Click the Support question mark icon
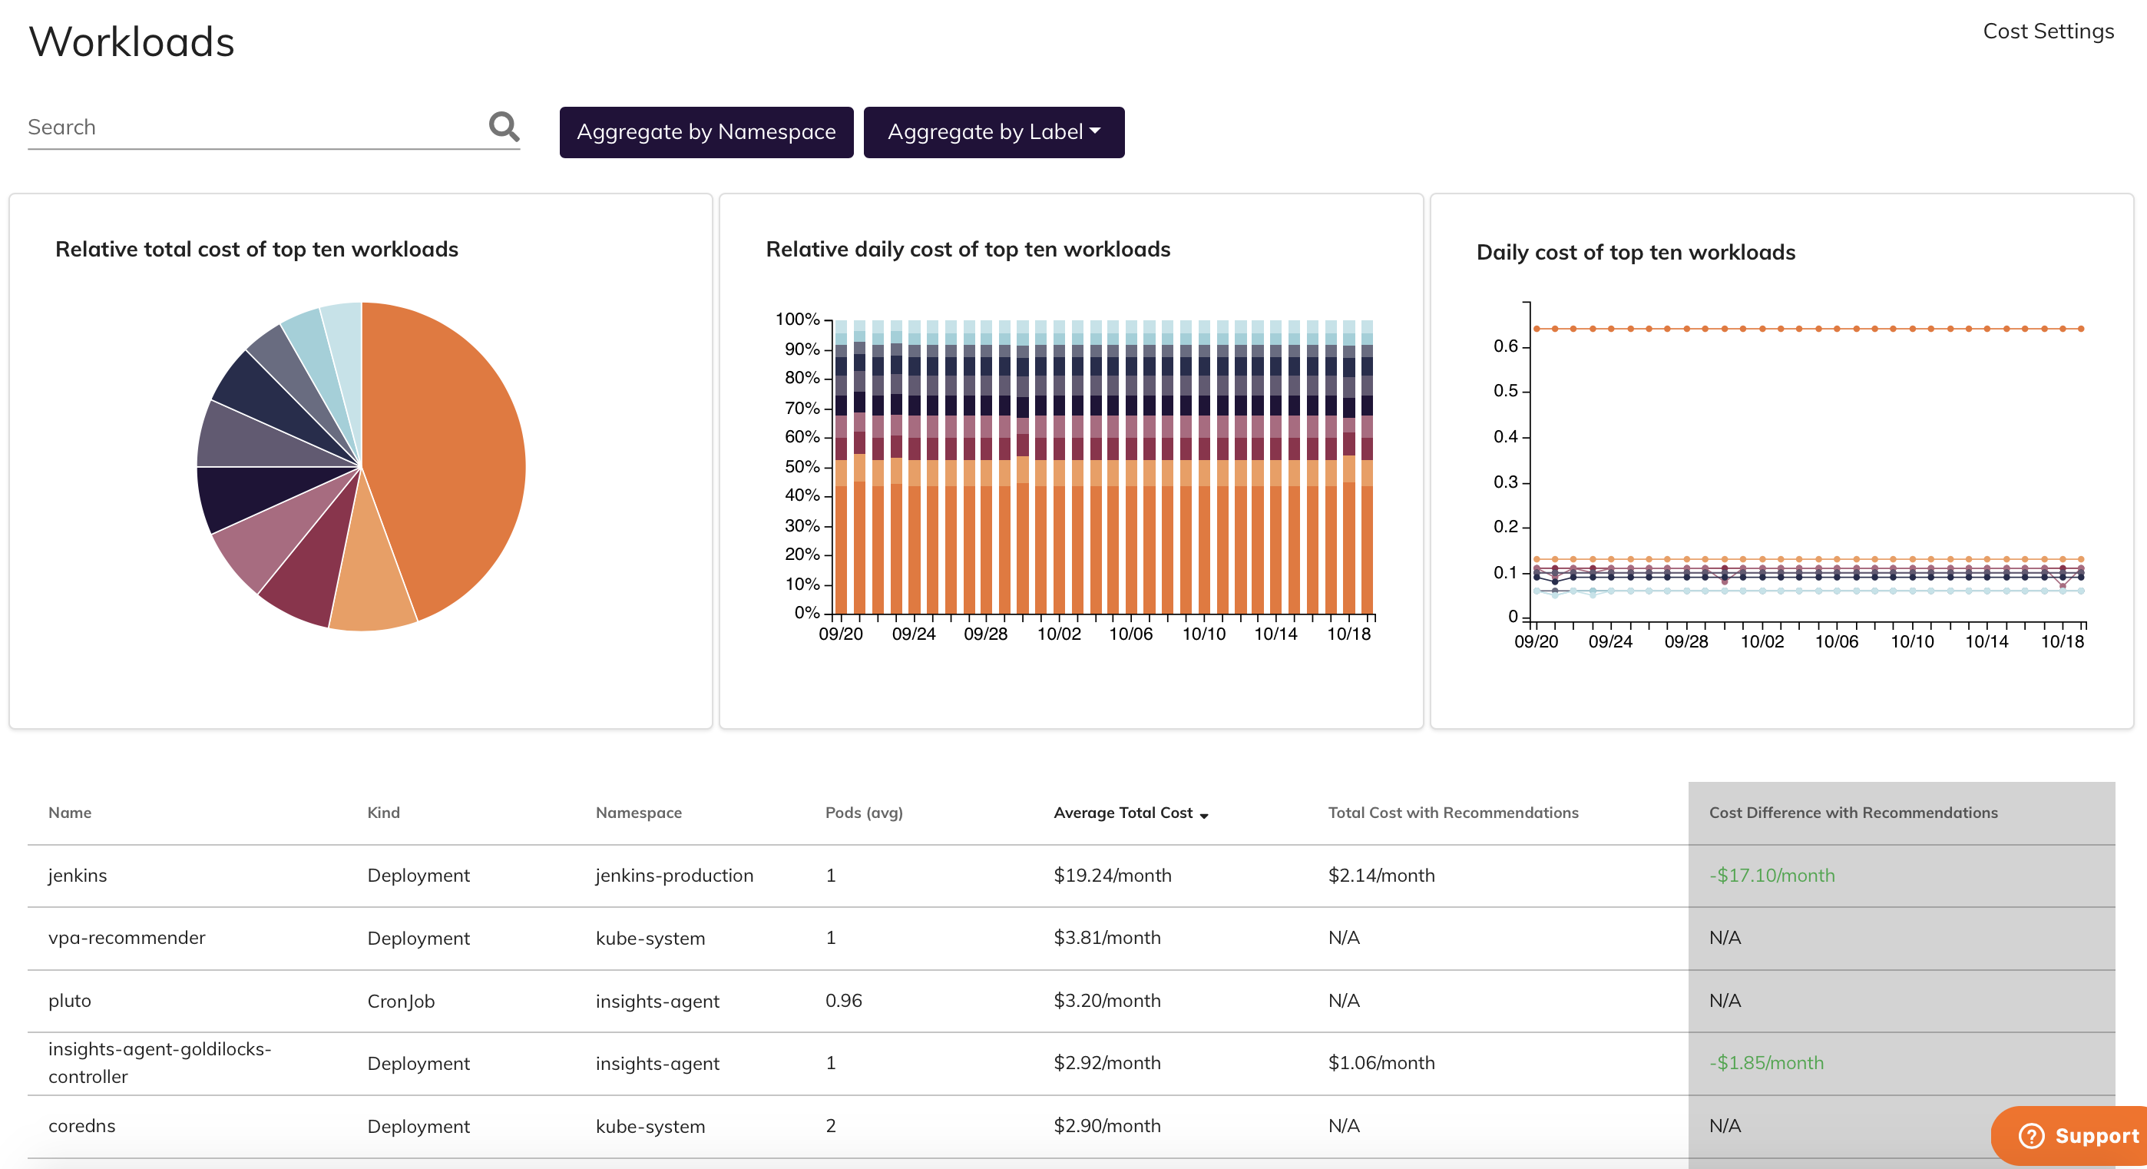 [2031, 1134]
